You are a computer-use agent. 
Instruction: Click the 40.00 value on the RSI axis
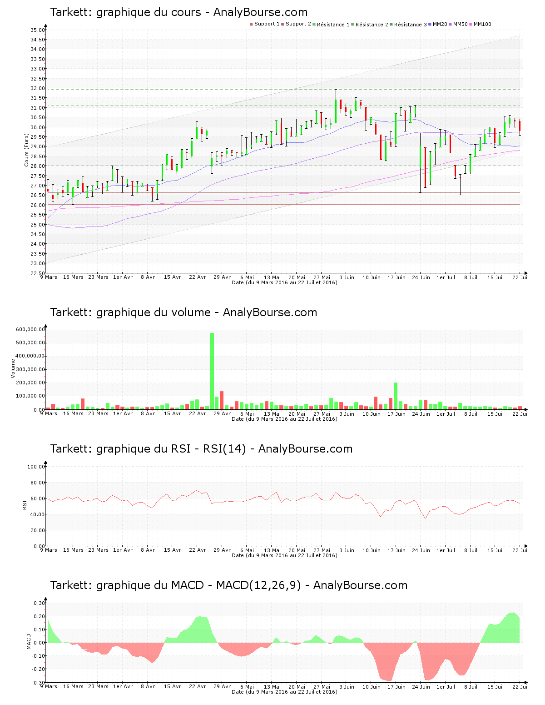(38, 514)
